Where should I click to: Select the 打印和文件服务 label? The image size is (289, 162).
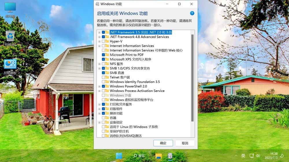tap(121, 104)
